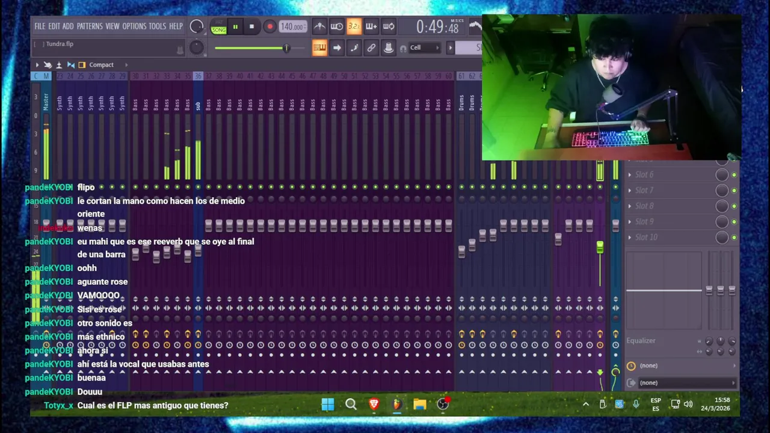Viewport: 770px width, 433px height.
Task: Open Brave browser from taskbar
Action: click(374, 405)
